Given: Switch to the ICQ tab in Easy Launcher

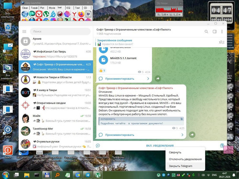Looking at the screenshot, I should pyautogui.click(x=68, y=8).
